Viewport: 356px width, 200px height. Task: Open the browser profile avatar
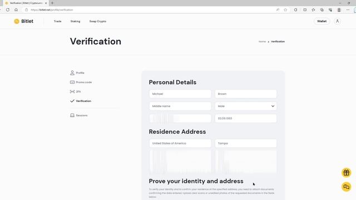(x=339, y=10)
